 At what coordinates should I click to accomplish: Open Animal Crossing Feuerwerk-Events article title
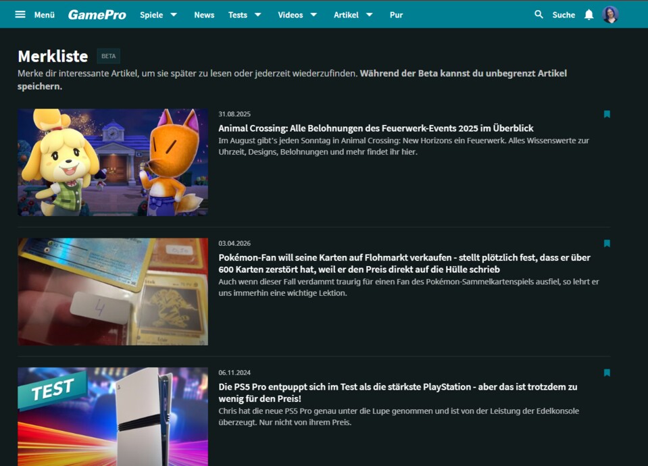pos(376,128)
